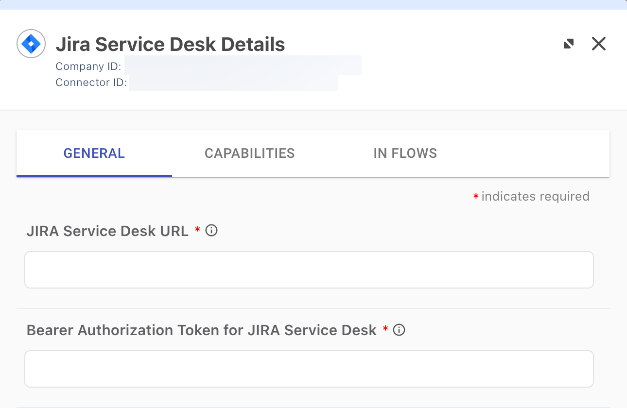The height and width of the screenshot is (408, 627).
Task: Click the pop-out diagonal arrows icon
Action: (568, 43)
